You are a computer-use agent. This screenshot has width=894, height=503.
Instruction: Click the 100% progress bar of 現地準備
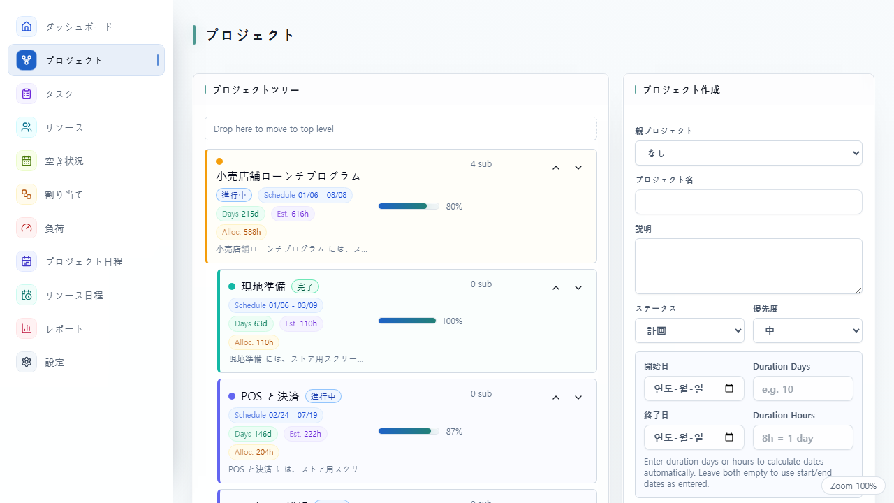click(407, 321)
